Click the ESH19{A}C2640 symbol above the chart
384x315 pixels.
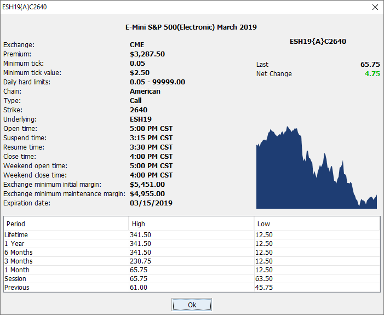(x=318, y=42)
